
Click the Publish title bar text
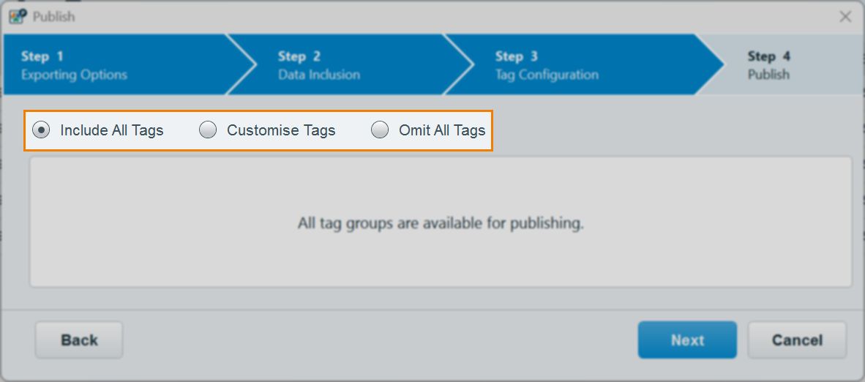[x=54, y=16]
